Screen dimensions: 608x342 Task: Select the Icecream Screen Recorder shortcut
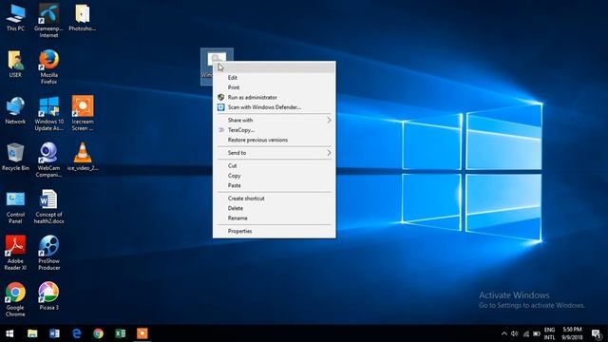coord(83,114)
